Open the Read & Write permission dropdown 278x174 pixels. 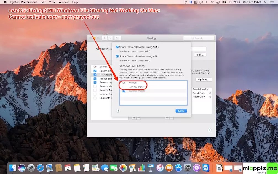pos(202,89)
